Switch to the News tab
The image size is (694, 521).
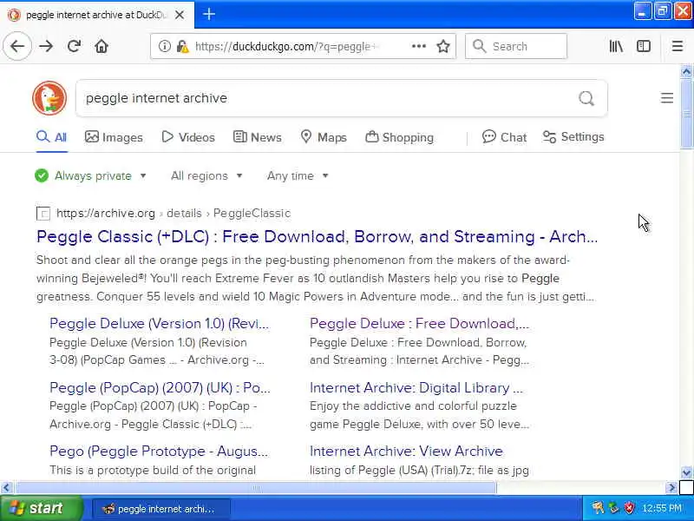(x=258, y=137)
